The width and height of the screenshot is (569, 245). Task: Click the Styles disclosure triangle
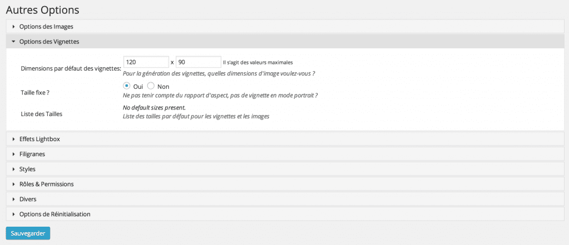point(13,169)
